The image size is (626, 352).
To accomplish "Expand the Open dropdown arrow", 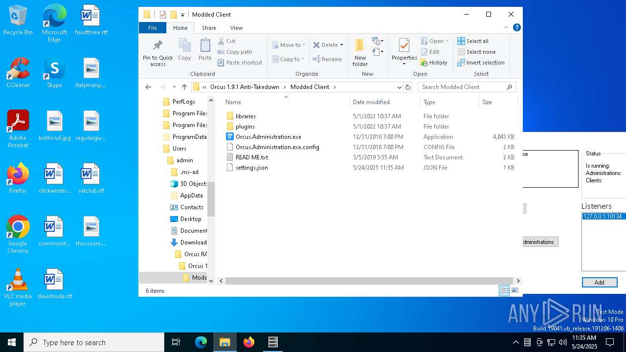I will tap(447, 41).
